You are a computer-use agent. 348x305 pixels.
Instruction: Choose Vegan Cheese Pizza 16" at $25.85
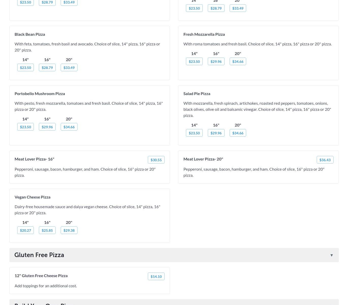(47, 230)
